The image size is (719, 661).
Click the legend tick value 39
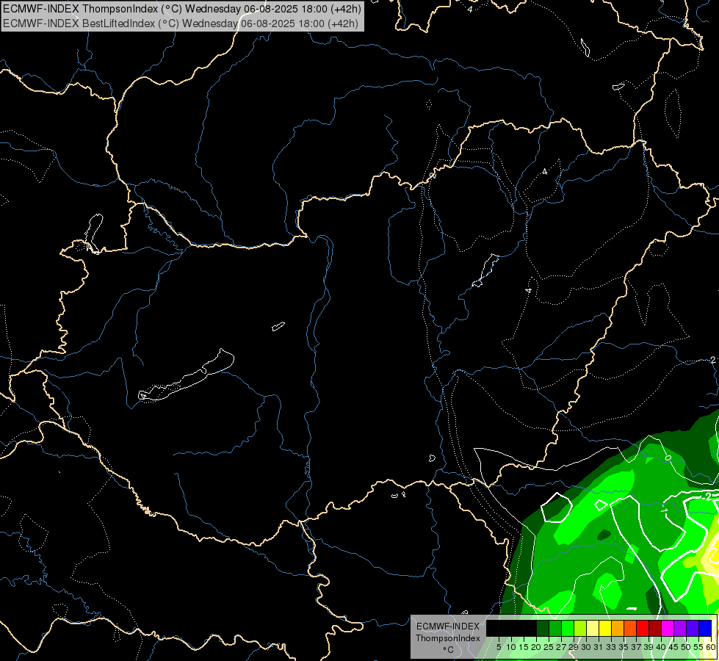click(648, 647)
